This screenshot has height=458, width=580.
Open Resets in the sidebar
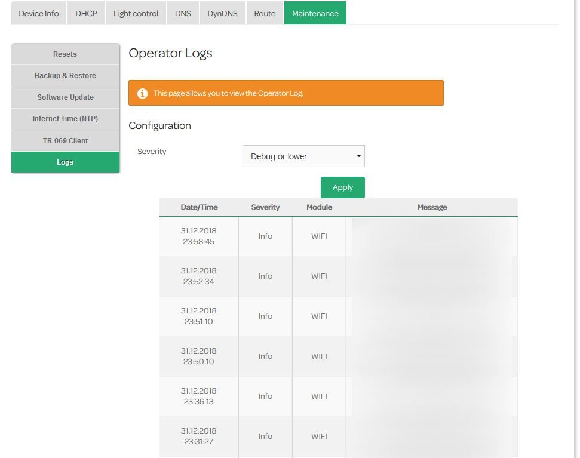coord(65,54)
